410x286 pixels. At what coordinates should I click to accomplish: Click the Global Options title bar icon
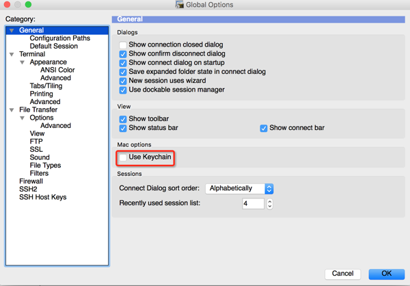point(180,5)
